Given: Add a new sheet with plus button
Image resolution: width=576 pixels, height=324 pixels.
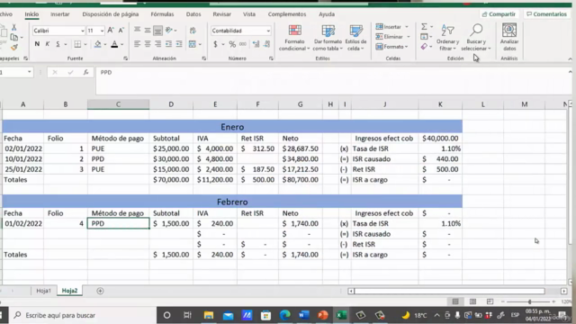Looking at the screenshot, I should coord(100,291).
